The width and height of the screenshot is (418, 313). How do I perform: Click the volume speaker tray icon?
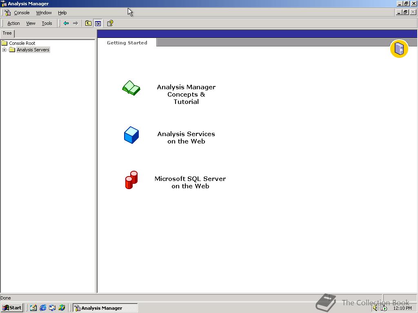point(376,308)
